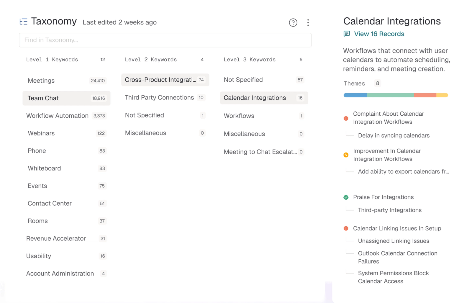Select Events keyword
This screenshot has height=303, width=472.
(x=66, y=186)
